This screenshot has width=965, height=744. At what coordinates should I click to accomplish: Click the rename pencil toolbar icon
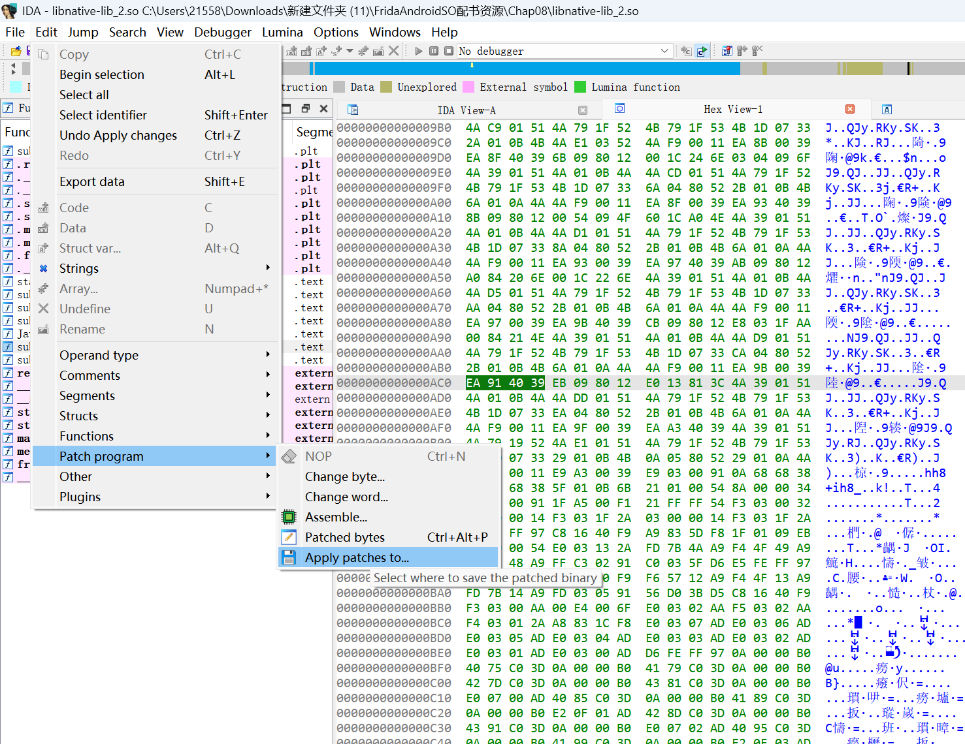pyautogui.click(x=378, y=51)
